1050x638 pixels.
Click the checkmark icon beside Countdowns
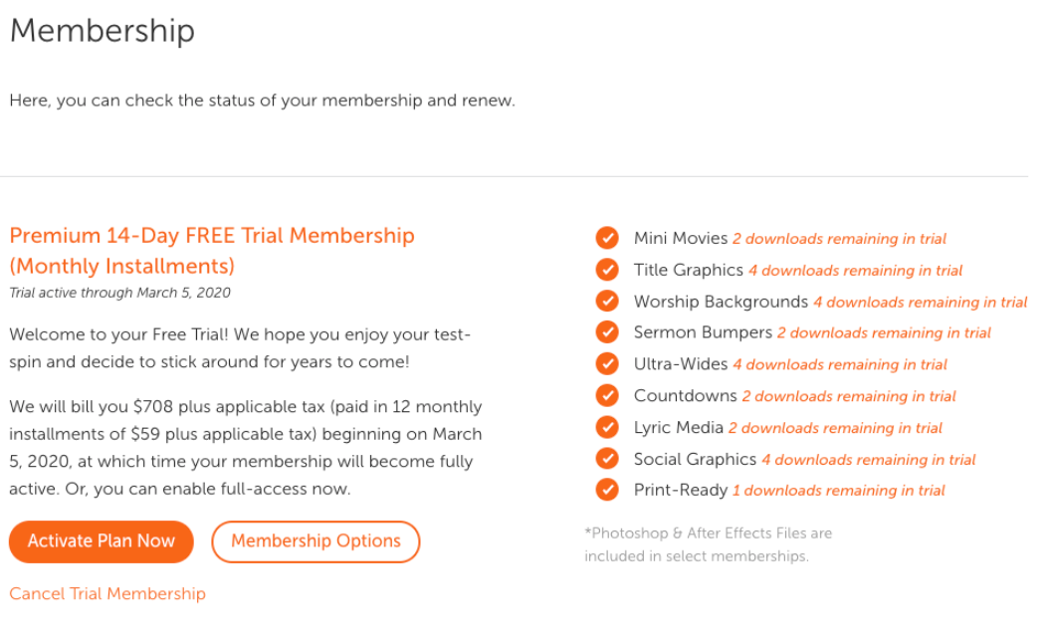coord(607,395)
